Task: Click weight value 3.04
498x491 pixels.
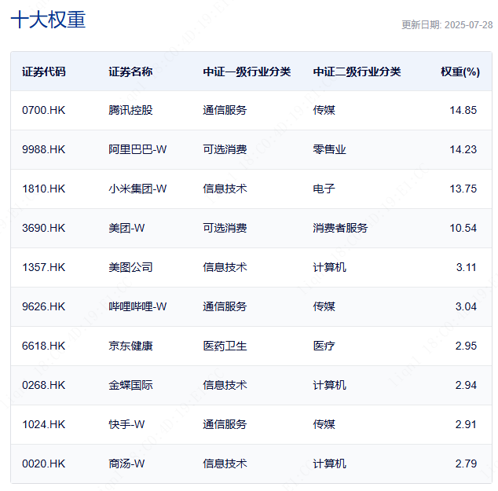Action: point(466,306)
